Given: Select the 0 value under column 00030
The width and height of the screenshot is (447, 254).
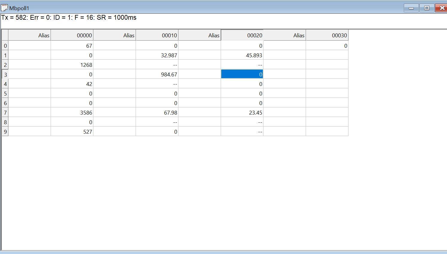Looking at the screenshot, I should [327, 46].
